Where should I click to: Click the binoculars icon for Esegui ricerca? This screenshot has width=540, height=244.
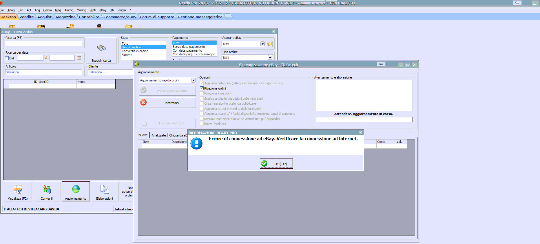[x=101, y=48]
